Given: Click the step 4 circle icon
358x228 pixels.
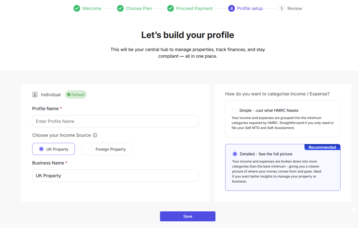Looking at the screenshot, I should pos(232,8).
